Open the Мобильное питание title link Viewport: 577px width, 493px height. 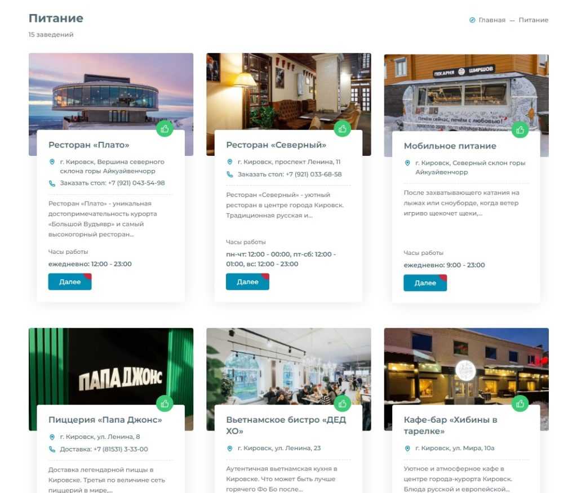(450, 146)
